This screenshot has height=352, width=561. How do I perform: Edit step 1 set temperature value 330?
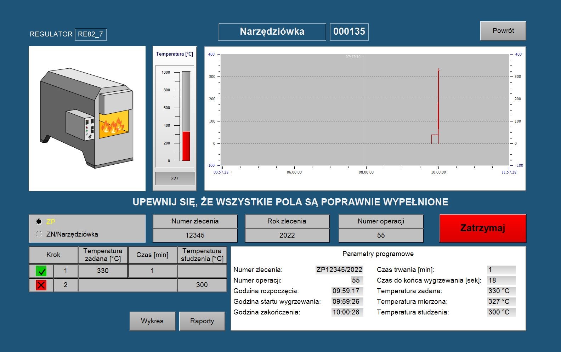(x=103, y=271)
